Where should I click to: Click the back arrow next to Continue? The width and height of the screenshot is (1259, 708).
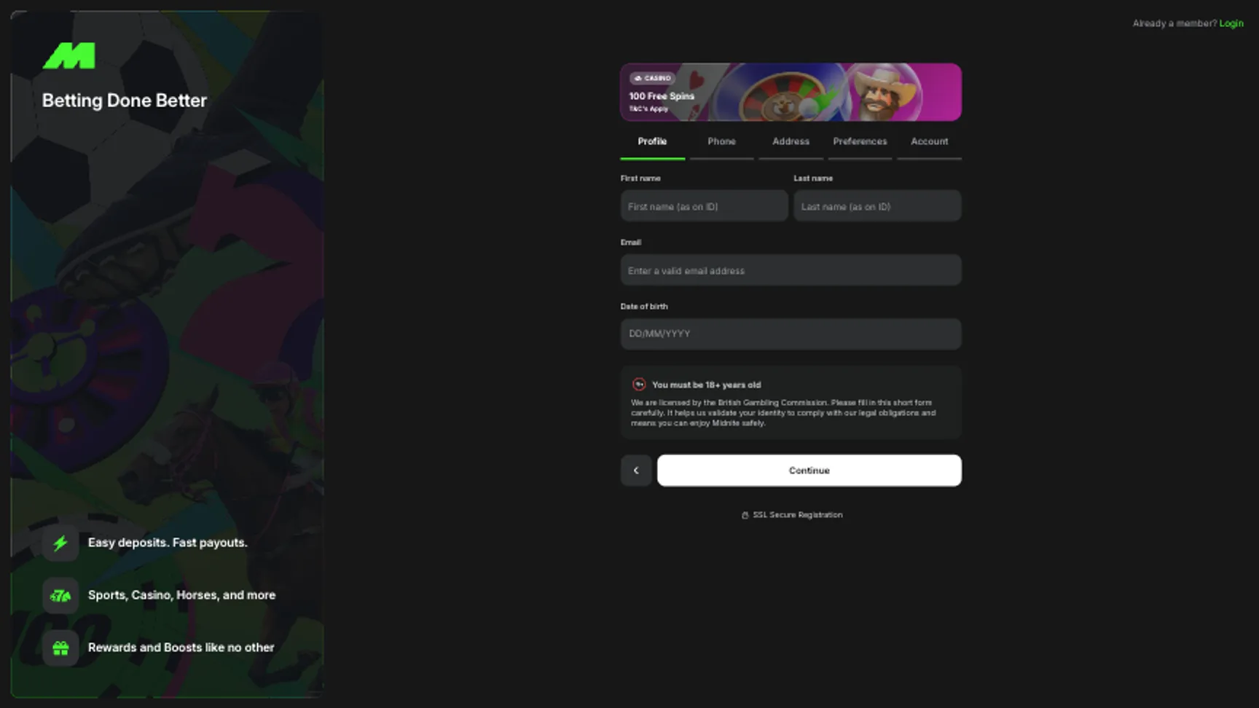tap(636, 470)
